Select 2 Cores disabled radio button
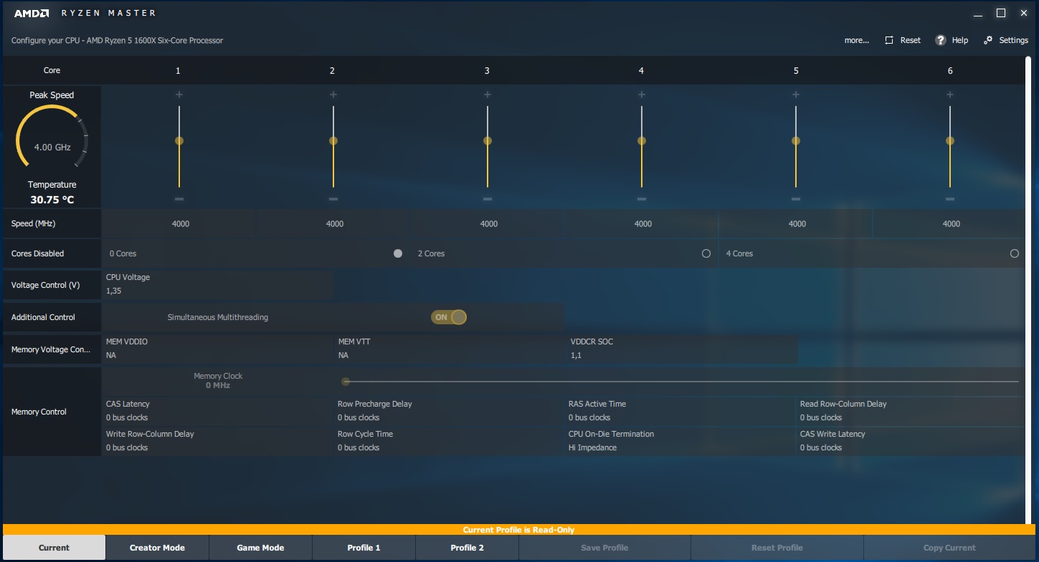Image resolution: width=1039 pixels, height=562 pixels. coord(706,253)
